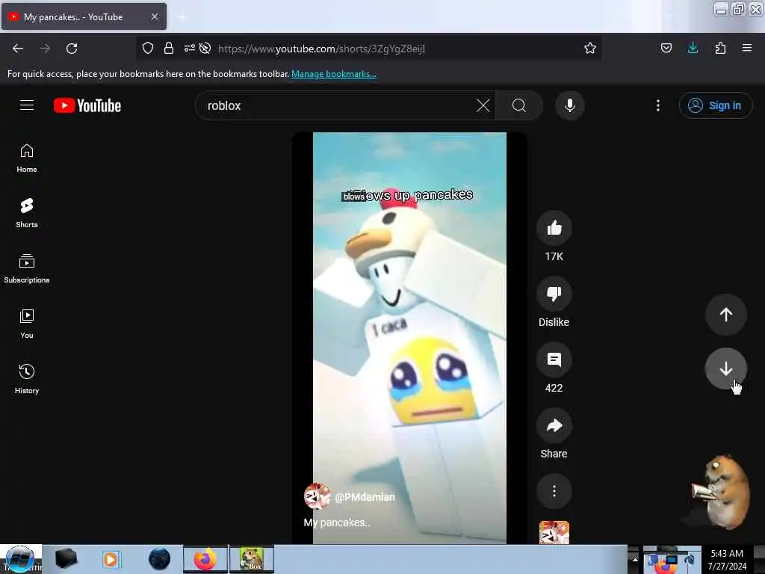This screenshot has width=765, height=574.
Task: Open YouTube settings three-dot menu
Action: click(x=657, y=105)
